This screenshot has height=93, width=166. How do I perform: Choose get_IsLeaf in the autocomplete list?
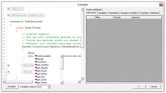tap(42, 71)
